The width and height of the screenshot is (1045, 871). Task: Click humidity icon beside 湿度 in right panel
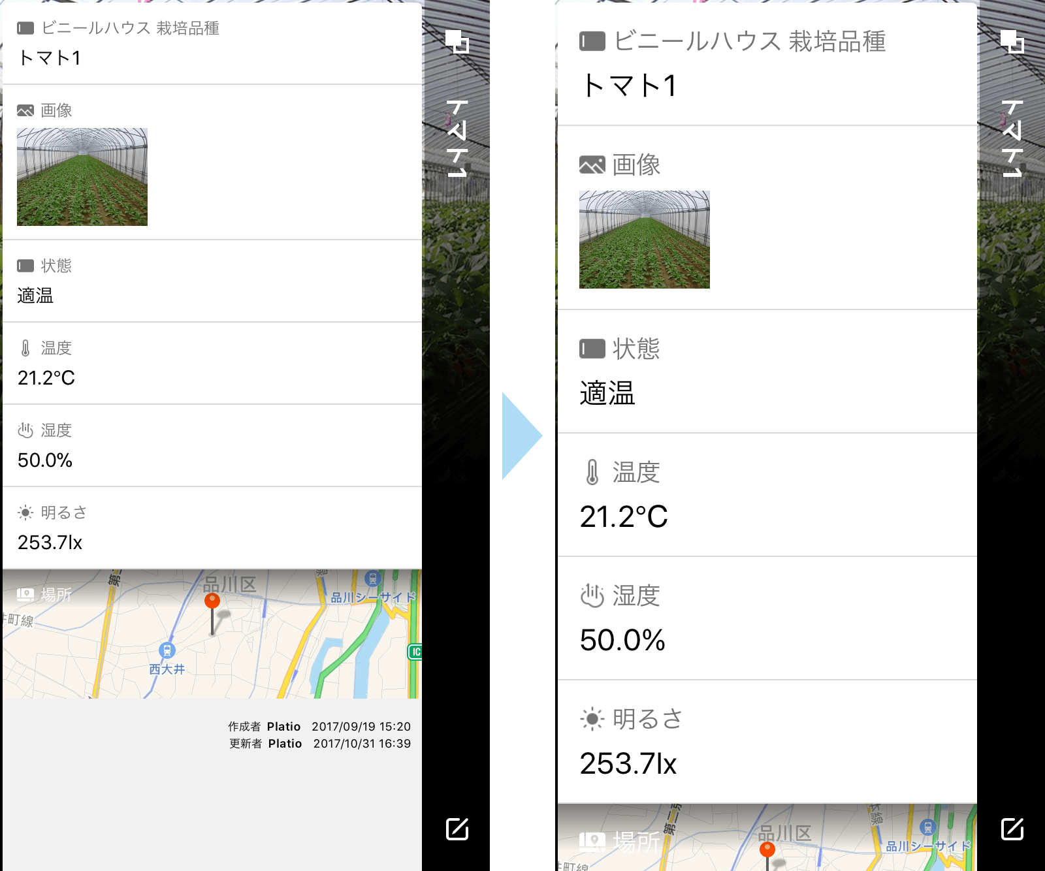[x=592, y=595]
